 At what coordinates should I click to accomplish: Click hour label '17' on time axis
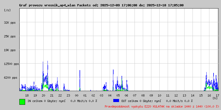pos(217,95)
